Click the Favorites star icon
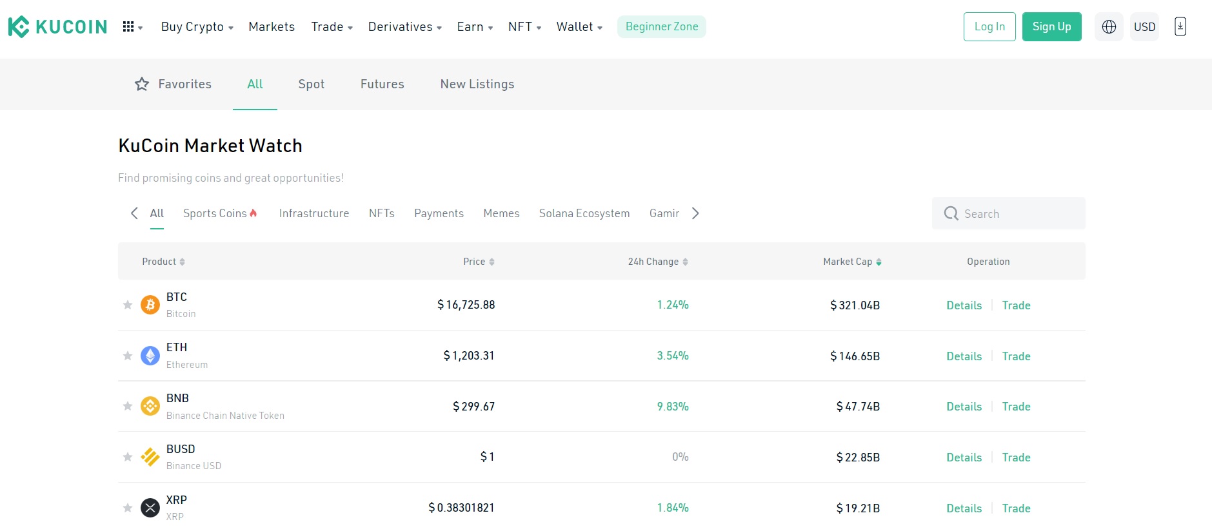 click(142, 84)
